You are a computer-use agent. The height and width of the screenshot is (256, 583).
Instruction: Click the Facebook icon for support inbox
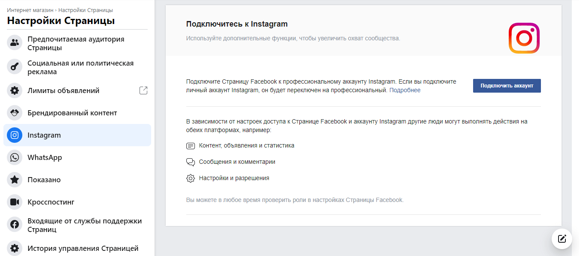[15, 225]
